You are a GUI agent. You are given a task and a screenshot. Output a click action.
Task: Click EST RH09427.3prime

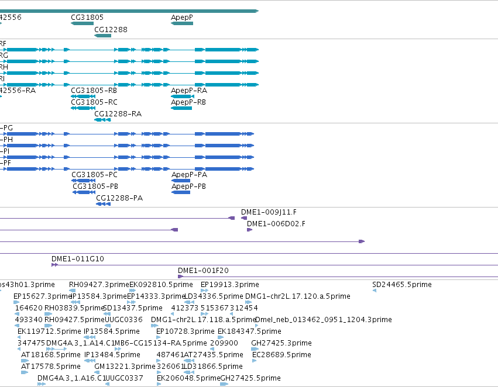click(99, 285)
